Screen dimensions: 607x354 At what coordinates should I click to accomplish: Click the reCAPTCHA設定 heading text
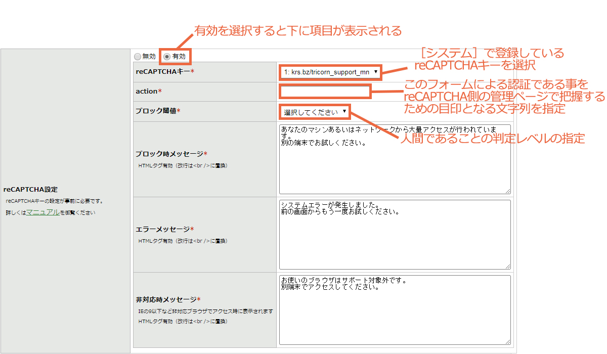[x=30, y=190]
